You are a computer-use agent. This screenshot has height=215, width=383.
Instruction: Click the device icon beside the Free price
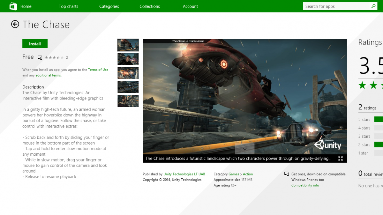pos(40,57)
